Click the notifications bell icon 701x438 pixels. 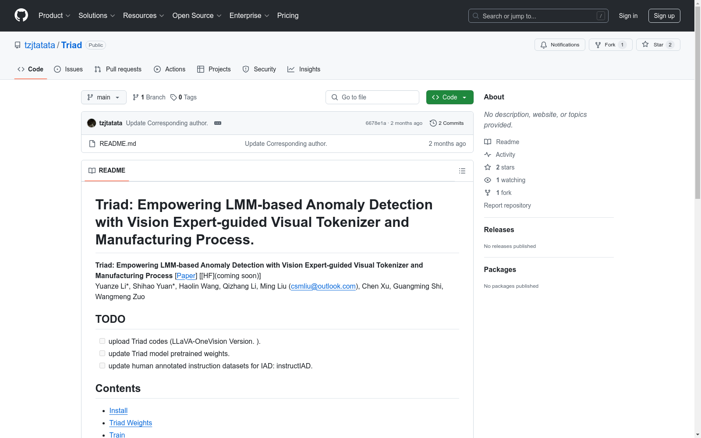[544, 45]
